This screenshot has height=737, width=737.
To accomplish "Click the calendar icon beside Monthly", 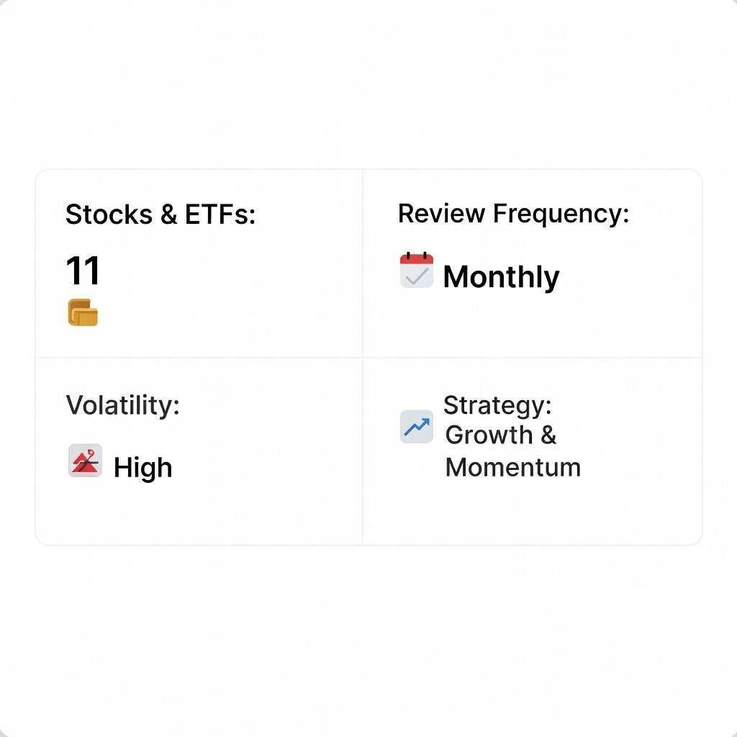I will pos(417,271).
